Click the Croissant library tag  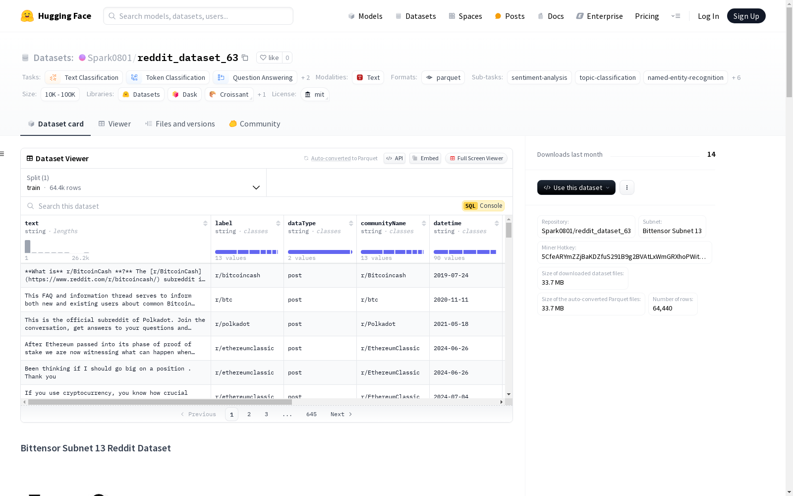[x=229, y=94]
